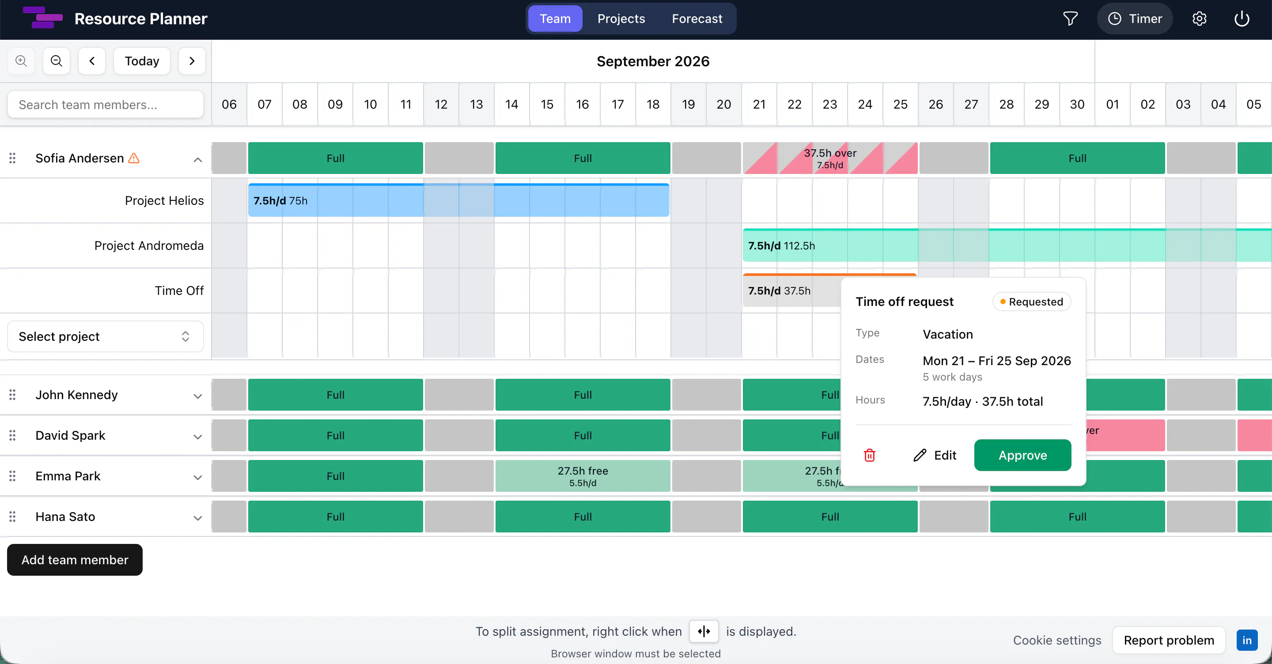This screenshot has height=664, width=1272.
Task: Open the filter funnel icon
Action: [1070, 19]
